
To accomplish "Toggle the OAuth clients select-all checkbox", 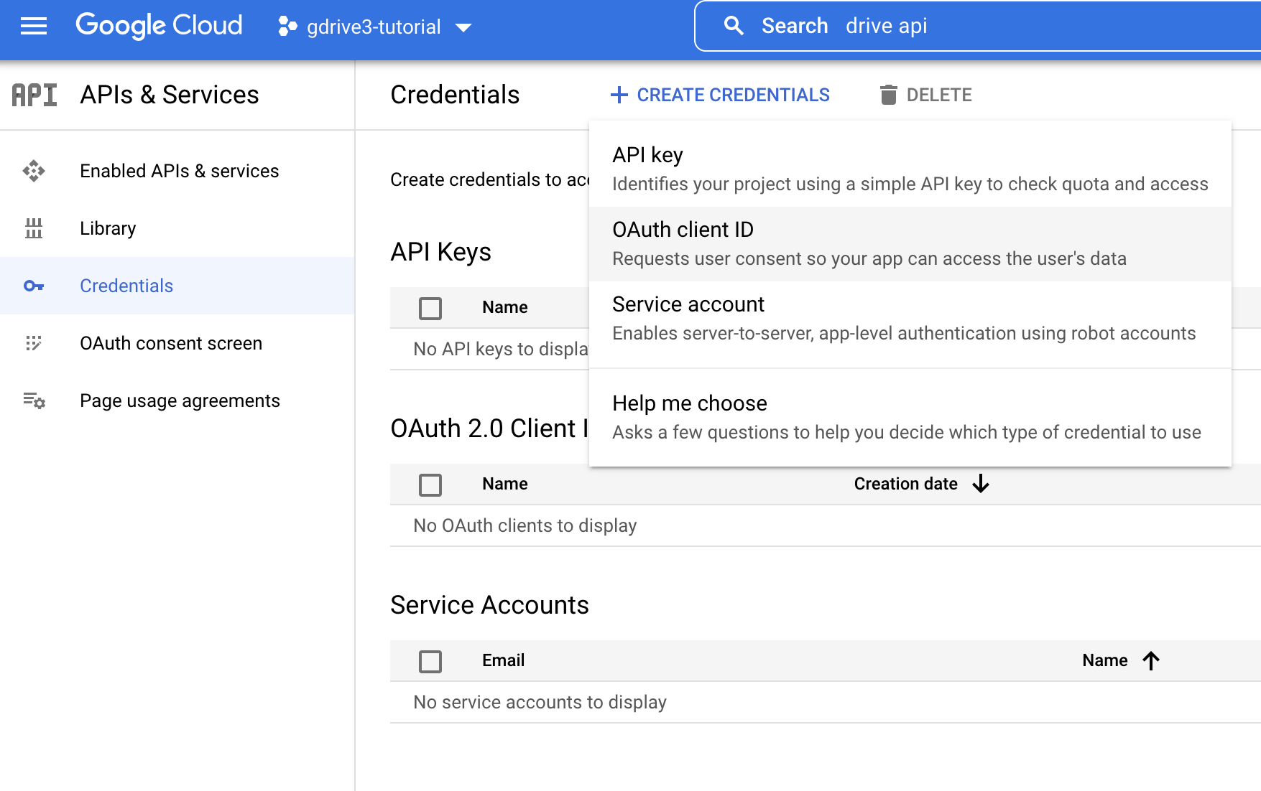I will pos(430,485).
